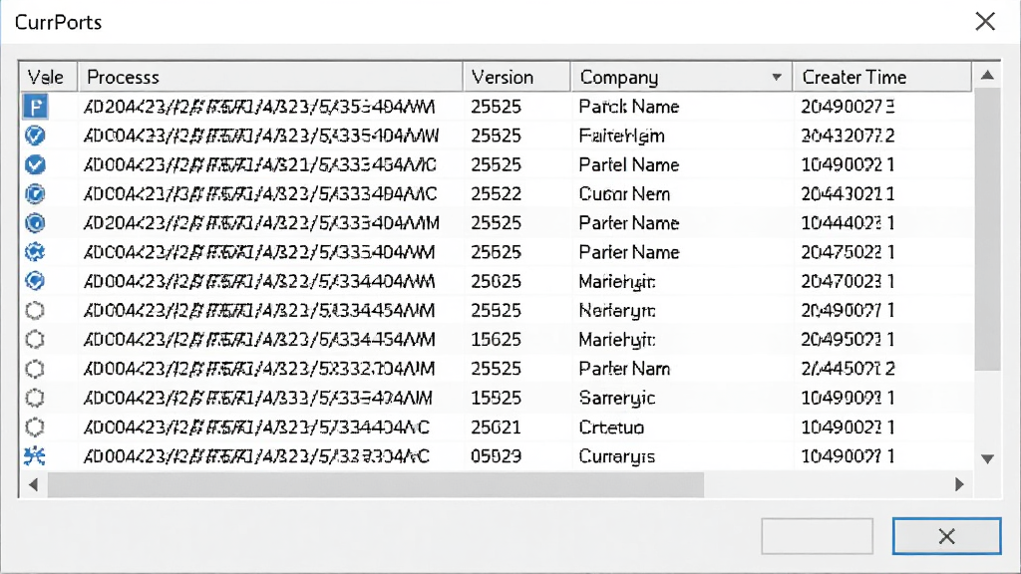Click the gear icon in the 20475022 row
The width and height of the screenshot is (1021, 574).
point(35,252)
